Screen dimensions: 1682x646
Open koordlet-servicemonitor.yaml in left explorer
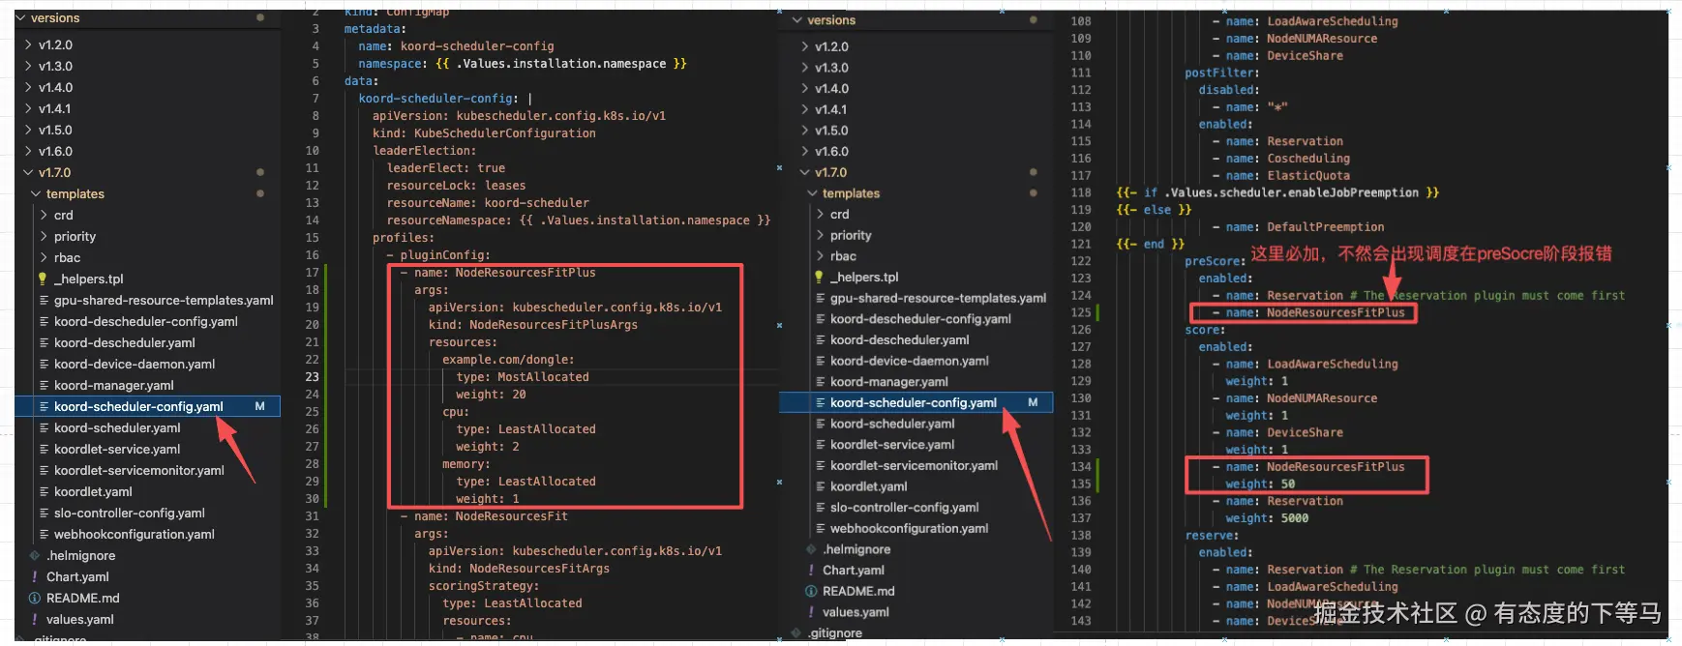coord(139,470)
